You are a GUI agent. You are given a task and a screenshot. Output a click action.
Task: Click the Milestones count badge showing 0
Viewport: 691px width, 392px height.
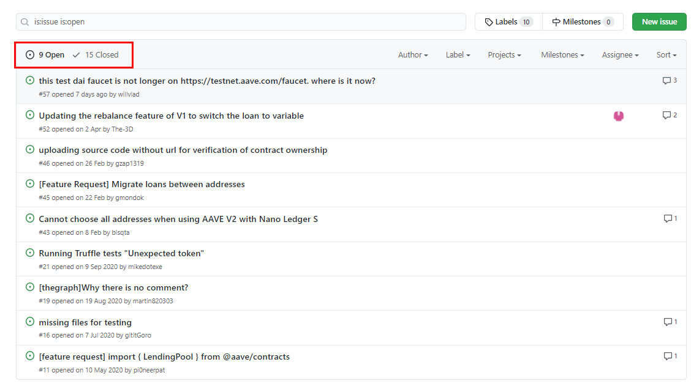608,22
